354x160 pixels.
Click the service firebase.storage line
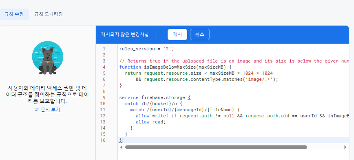tap(155, 97)
